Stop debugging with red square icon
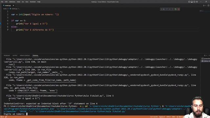The image size is (210, 118). click(178, 9)
